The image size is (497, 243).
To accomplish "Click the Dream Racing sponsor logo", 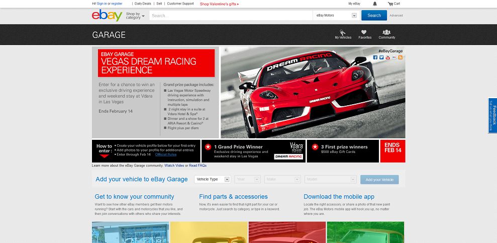I will [x=288, y=157].
